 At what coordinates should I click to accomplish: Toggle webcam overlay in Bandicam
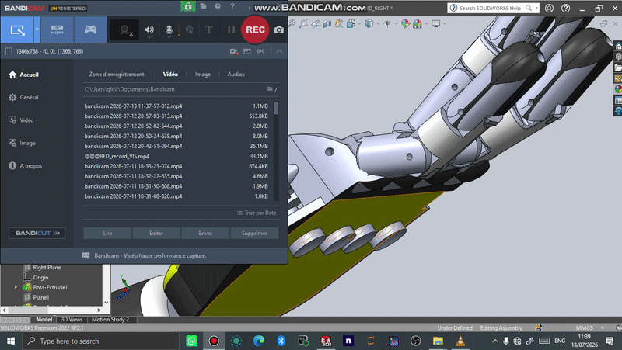coord(124,30)
